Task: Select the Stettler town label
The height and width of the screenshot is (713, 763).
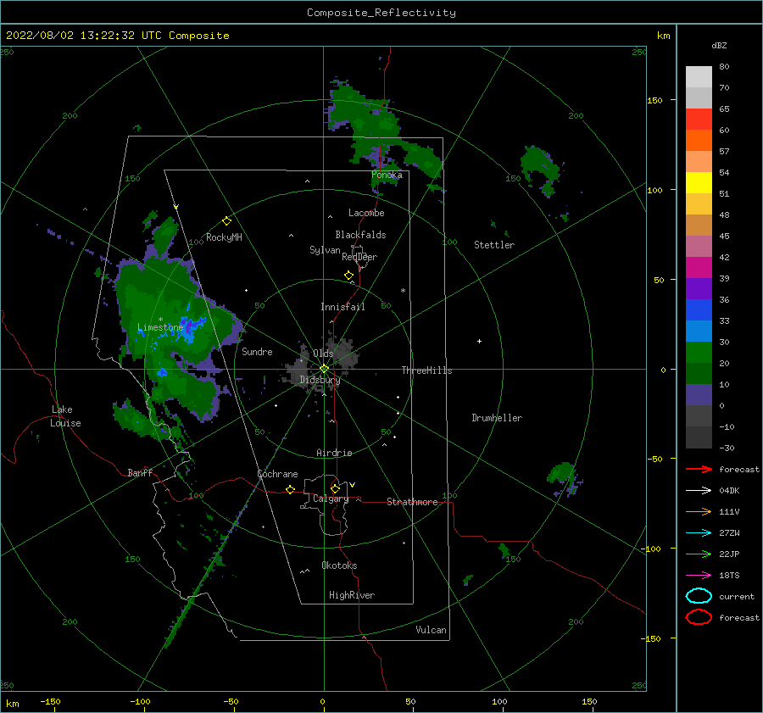Action: click(494, 245)
